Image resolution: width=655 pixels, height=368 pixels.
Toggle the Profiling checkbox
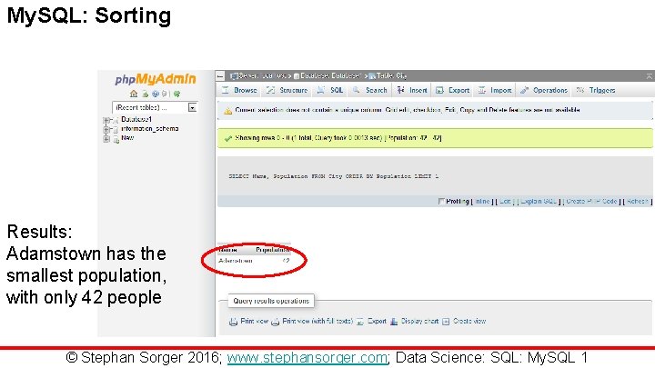[x=441, y=201]
